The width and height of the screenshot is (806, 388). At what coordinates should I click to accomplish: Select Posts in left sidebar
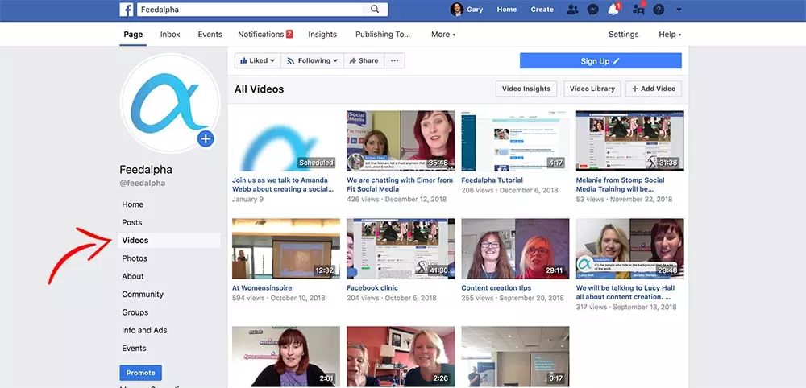click(132, 222)
